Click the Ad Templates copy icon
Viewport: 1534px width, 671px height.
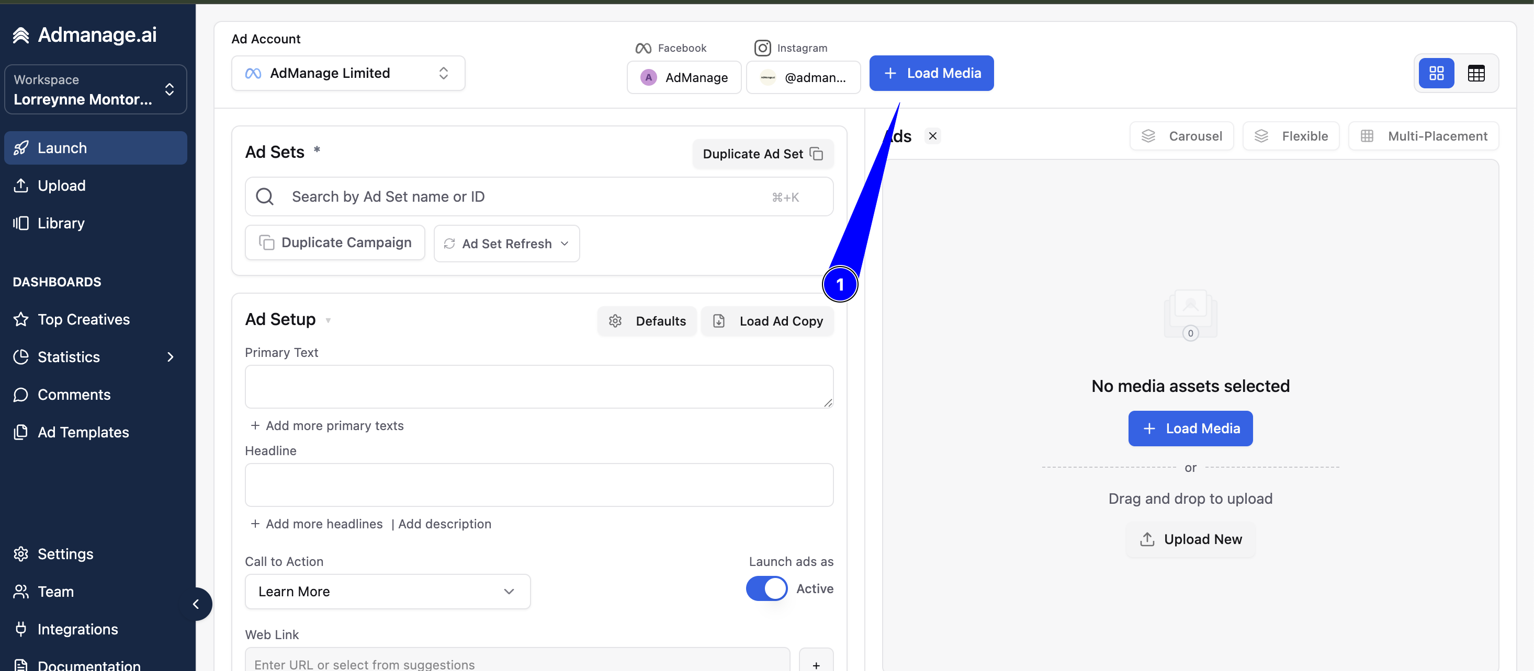(x=21, y=432)
